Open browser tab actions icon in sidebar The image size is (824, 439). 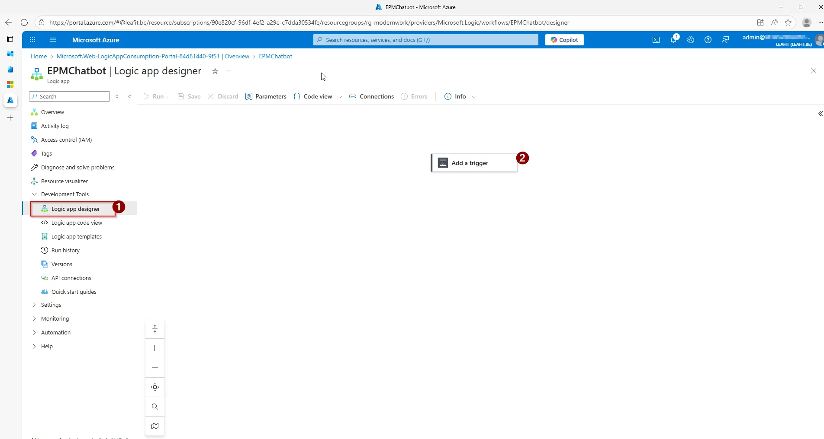click(x=10, y=39)
